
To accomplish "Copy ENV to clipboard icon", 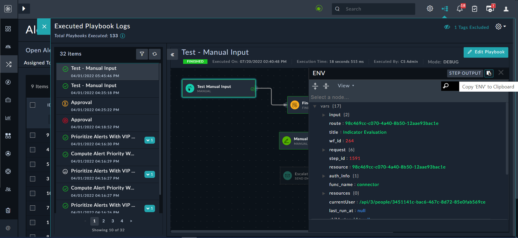I will 489,73.
